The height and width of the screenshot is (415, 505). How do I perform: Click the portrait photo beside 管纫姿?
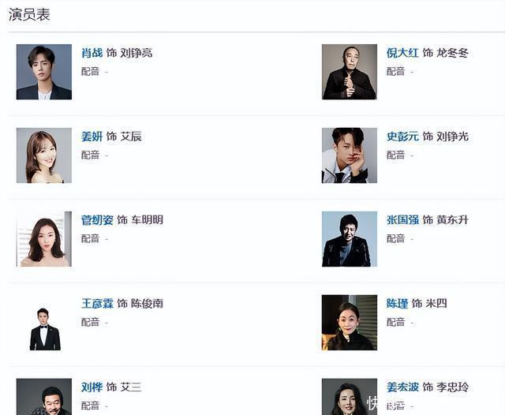coord(44,239)
